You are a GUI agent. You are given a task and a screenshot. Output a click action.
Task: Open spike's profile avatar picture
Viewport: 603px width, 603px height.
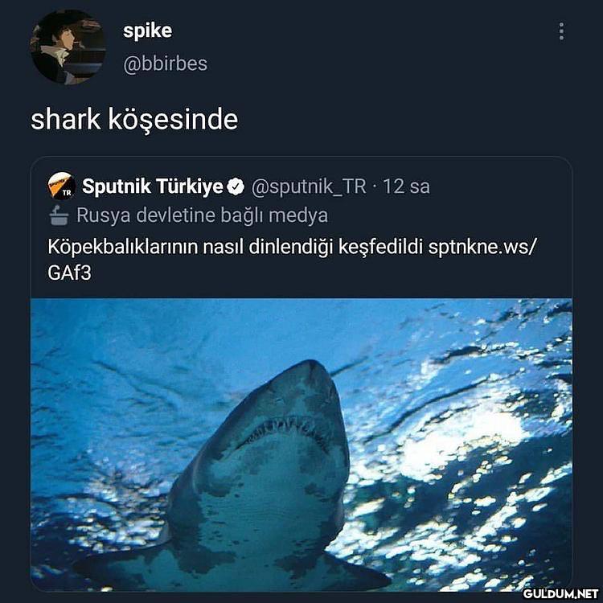tap(68, 47)
